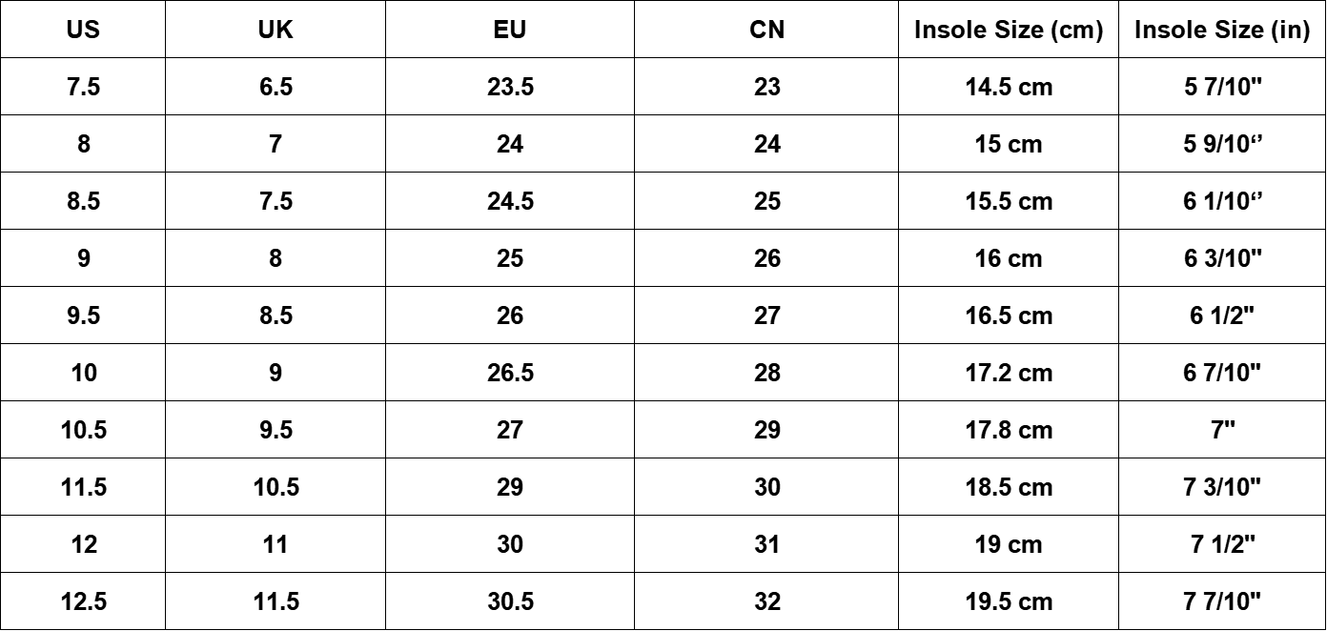Image resolution: width=1327 pixels, height=631 pixels.
Task: Click the Insole Size (in) header
Action: coord(1222,30)
